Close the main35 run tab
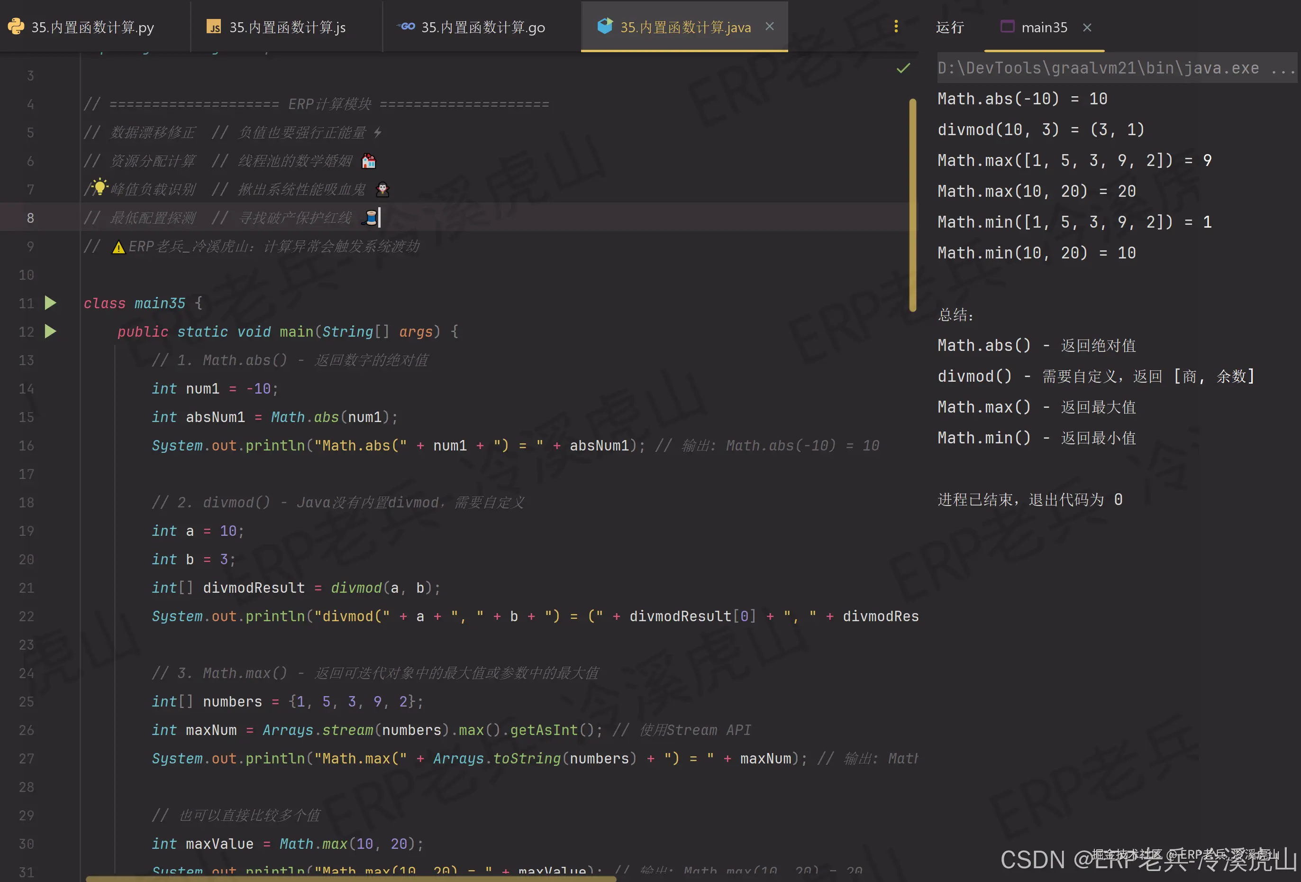Screen dimensions: 1301x882 tap(1087, 28)
